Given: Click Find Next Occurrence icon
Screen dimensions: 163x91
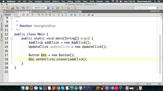Looking at the screenshot, I should [46, 15].
